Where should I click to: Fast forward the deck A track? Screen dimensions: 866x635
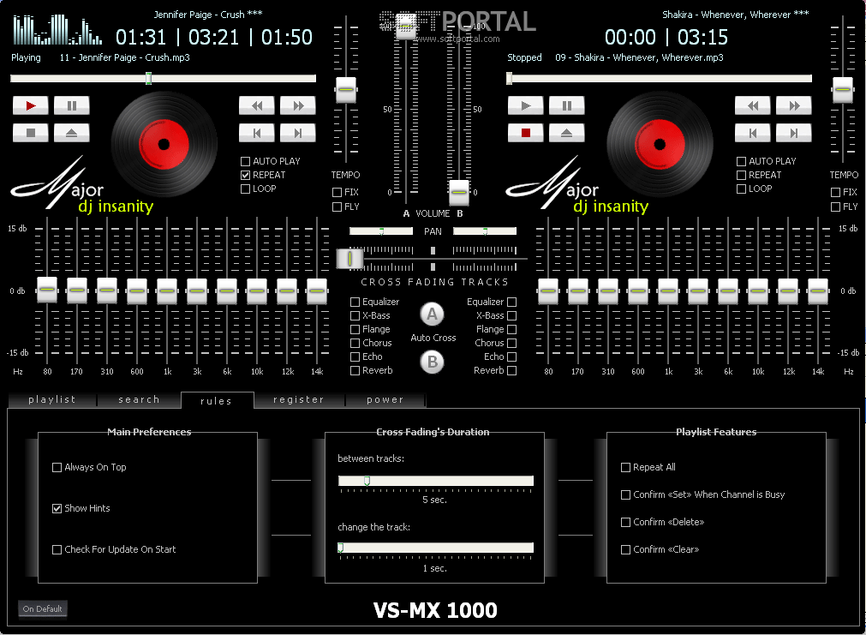(x=298, y=105)
